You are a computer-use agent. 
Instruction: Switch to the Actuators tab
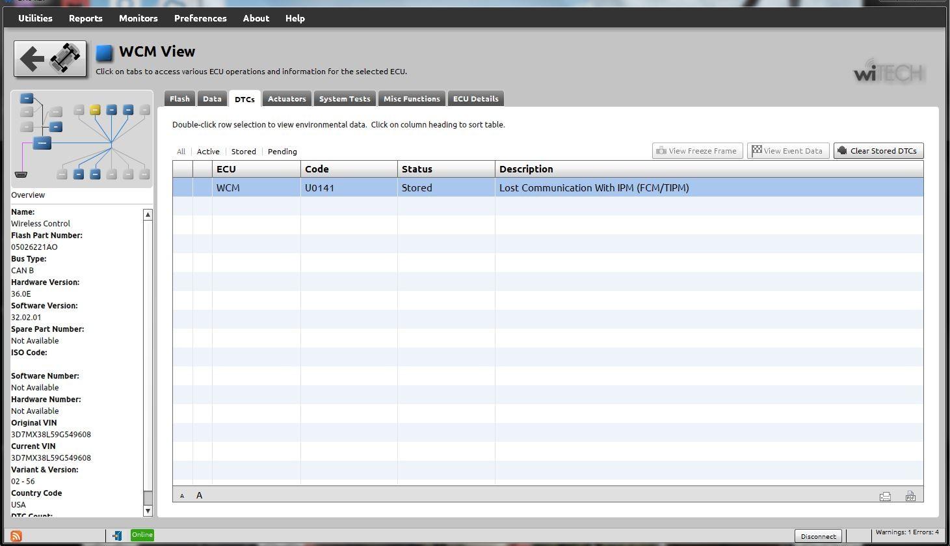tap(287, 99)
